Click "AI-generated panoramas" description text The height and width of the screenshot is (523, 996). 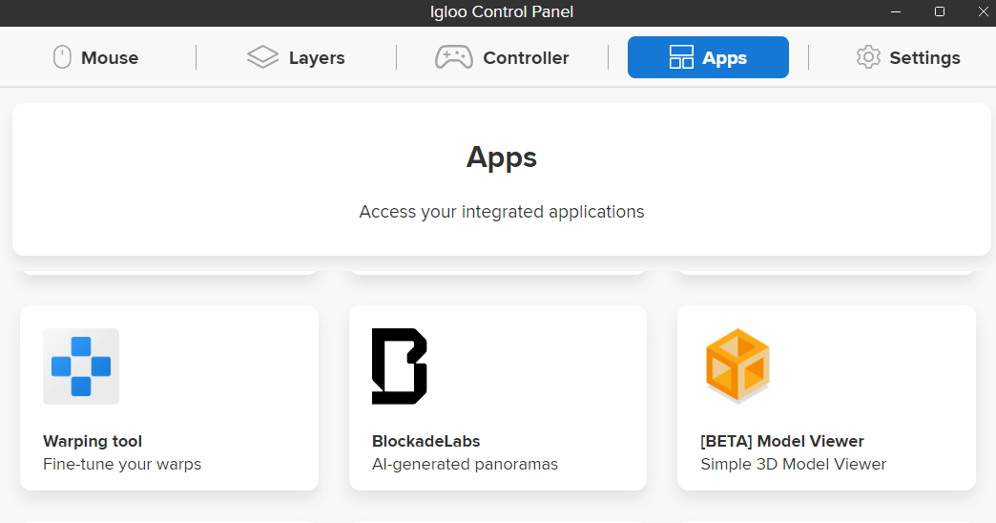pos(465,465)
